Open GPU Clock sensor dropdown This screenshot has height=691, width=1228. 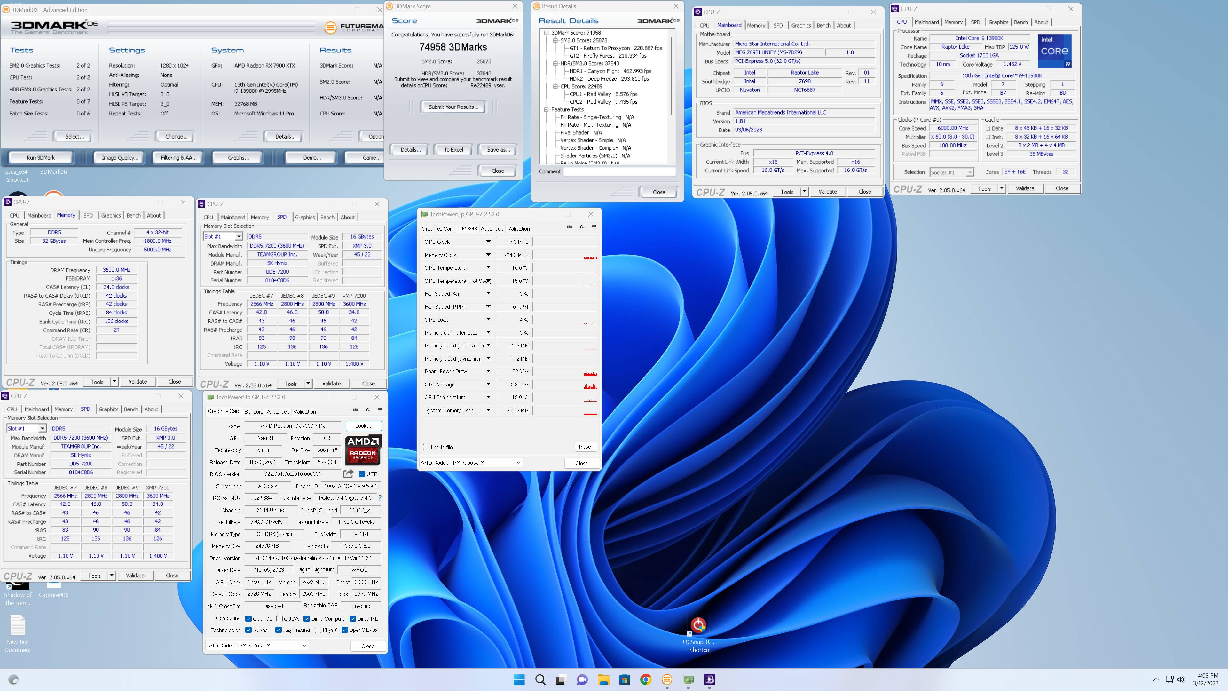(x=488, y=242)
